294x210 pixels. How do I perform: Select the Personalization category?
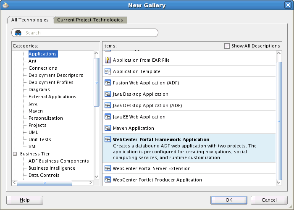pyautogui.click(x=45, y=118)
